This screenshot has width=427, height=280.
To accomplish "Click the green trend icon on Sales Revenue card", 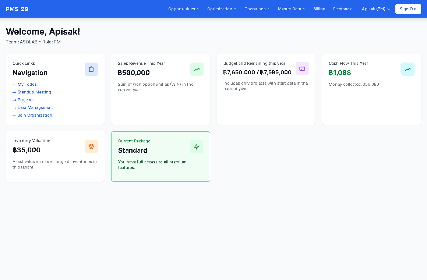I will 197,69.
